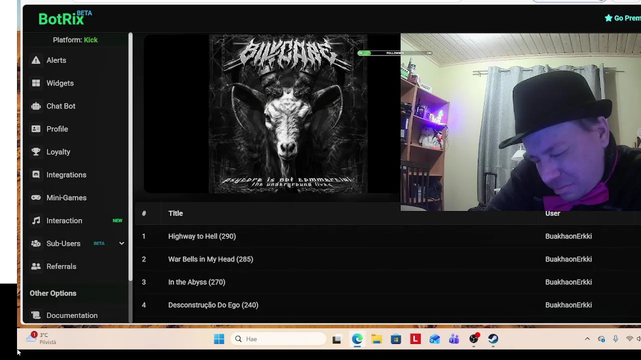Image resolution: width=641 pixels, height=360 pixels.
Task: Select the Sub-Users people icon
Action: (x=36, y=243)
